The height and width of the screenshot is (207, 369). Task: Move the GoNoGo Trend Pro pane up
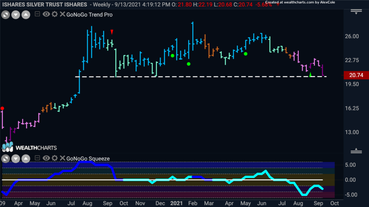(26, 15)
